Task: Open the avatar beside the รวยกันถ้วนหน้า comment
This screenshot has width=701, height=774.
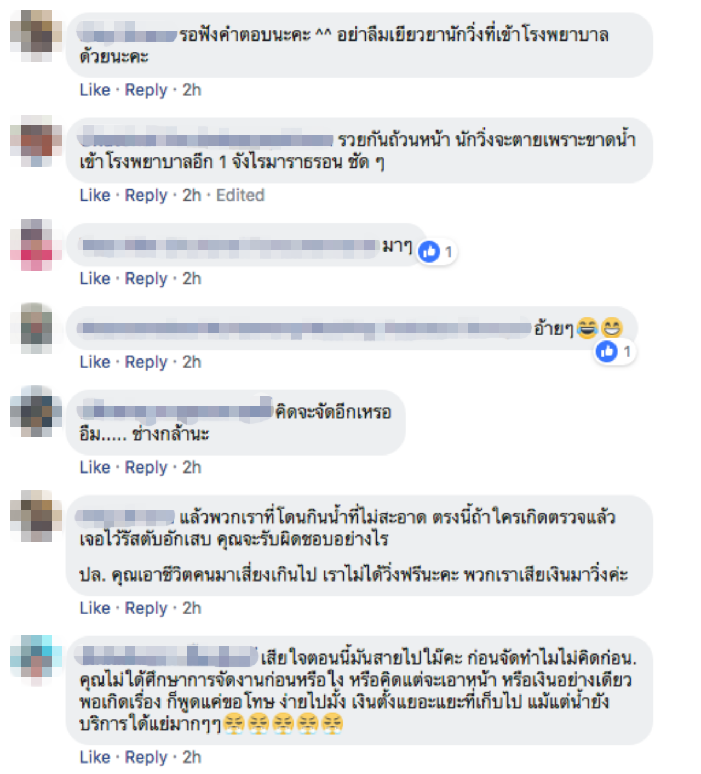Action: pos(37,141)
